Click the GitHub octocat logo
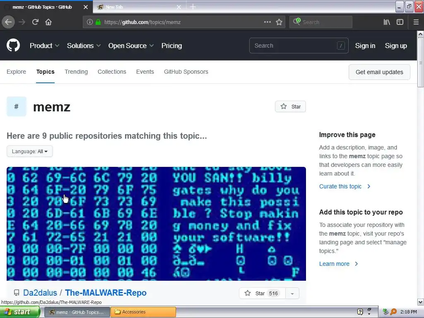Viewport: 424px width, 318px height. [13, 45]
